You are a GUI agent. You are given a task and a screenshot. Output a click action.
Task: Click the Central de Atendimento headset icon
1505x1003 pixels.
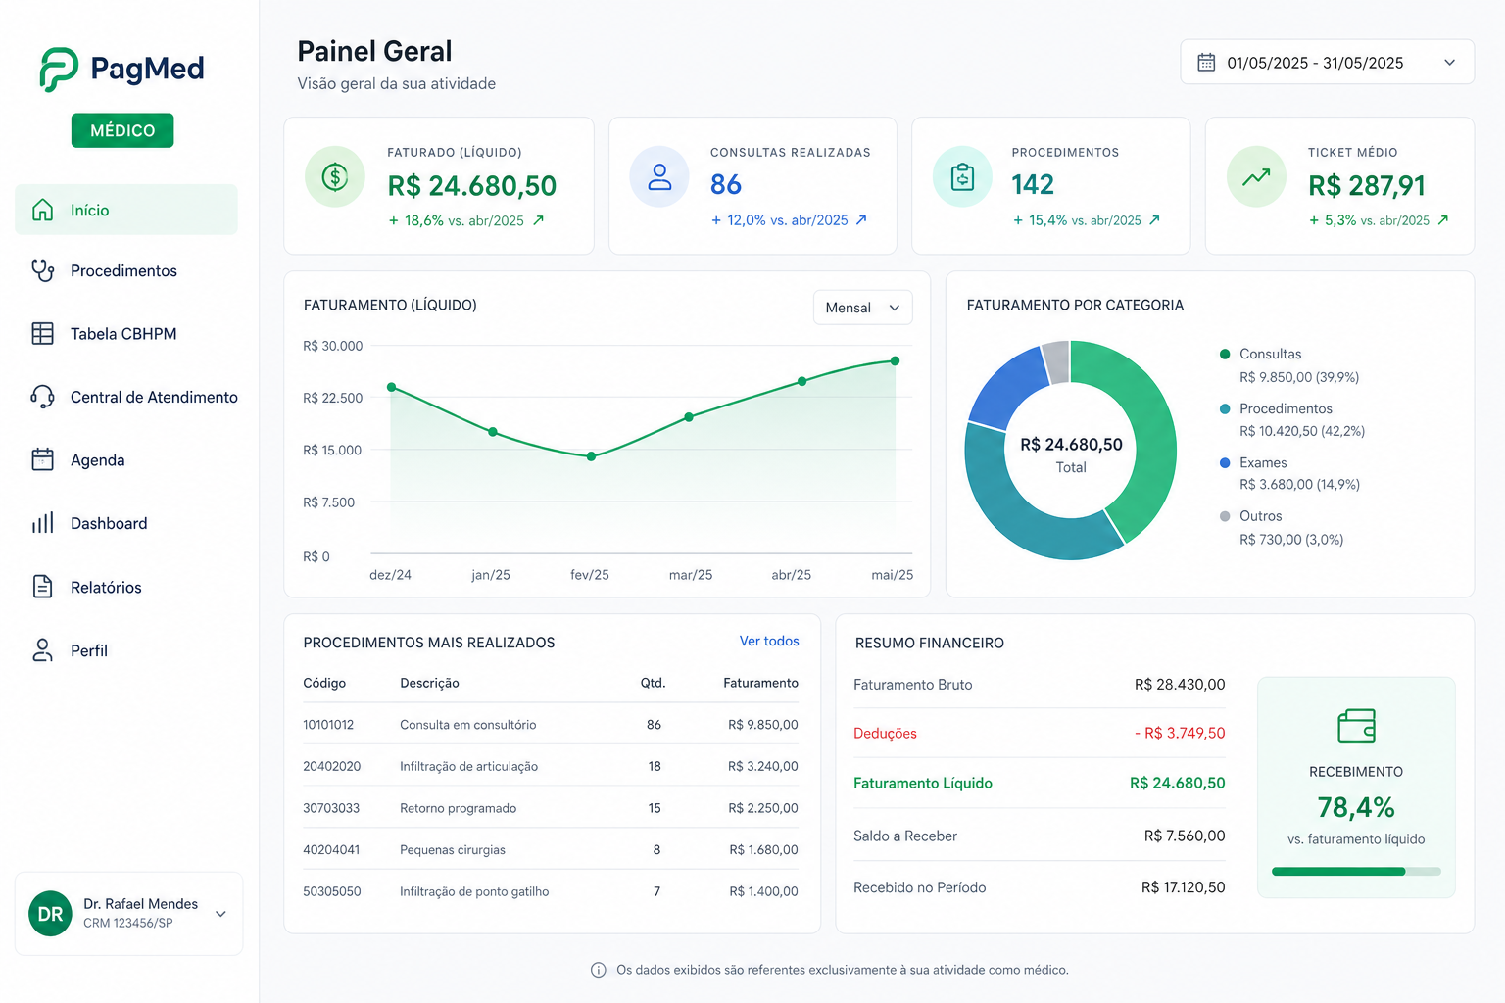(42, 397)
